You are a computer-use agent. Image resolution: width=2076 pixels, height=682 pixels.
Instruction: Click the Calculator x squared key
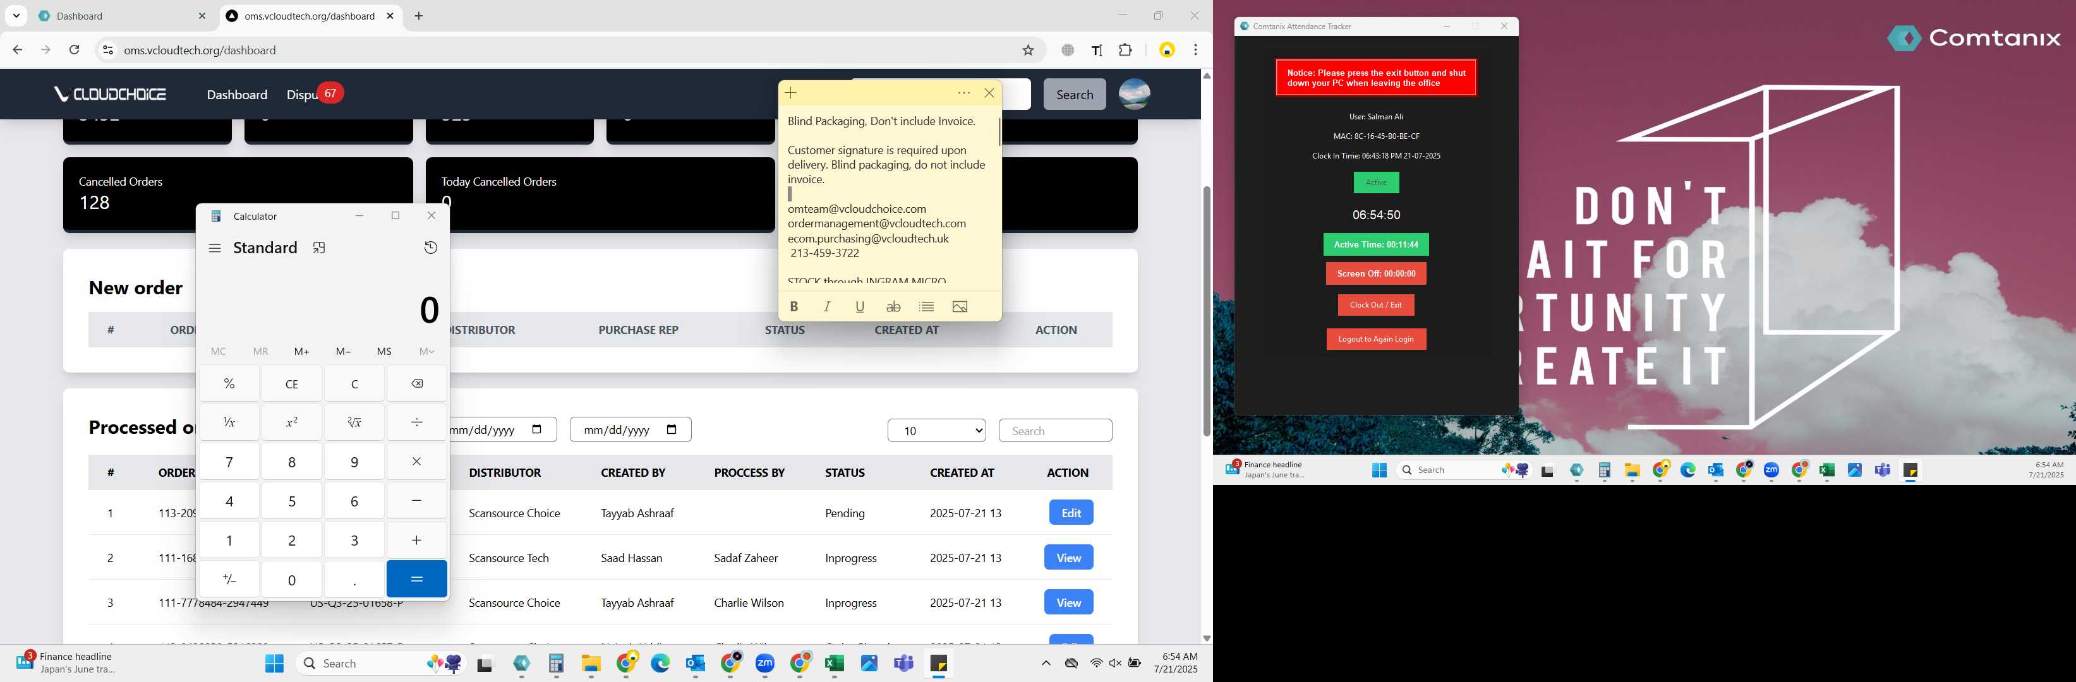292,422
